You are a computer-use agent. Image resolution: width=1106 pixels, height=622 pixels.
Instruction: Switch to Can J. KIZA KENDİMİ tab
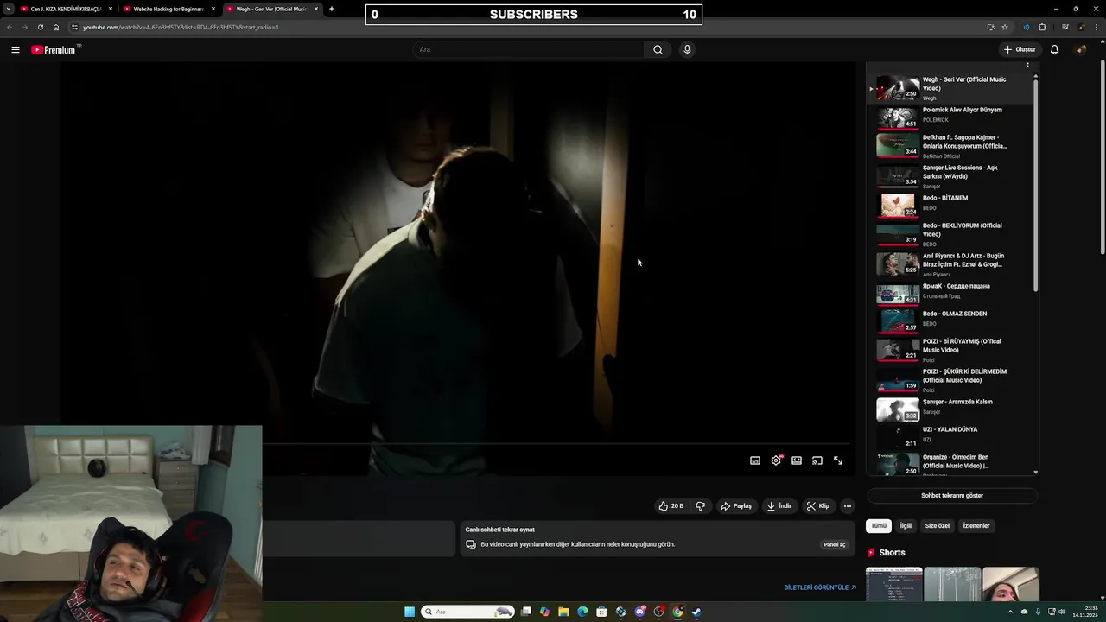(x=65, y=9)
